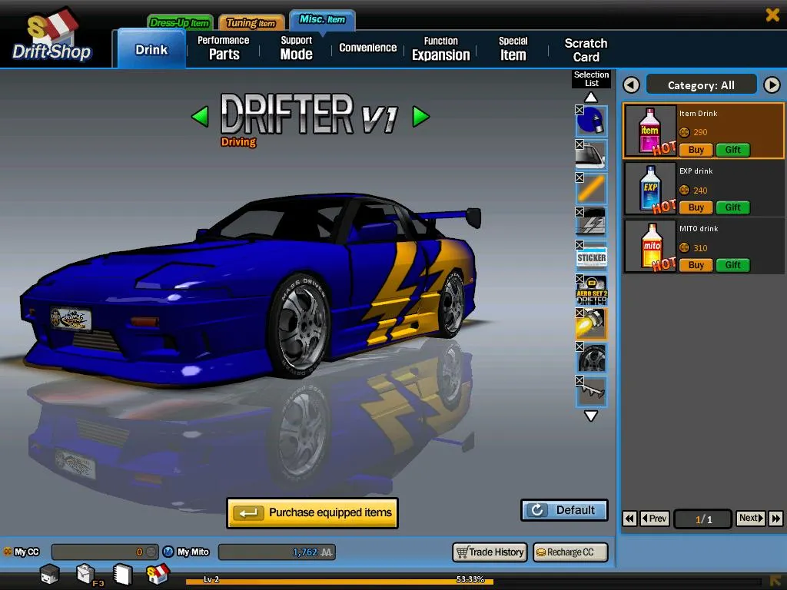Click Purchase equipped items button
787x590 pixels.
point(312,512)
